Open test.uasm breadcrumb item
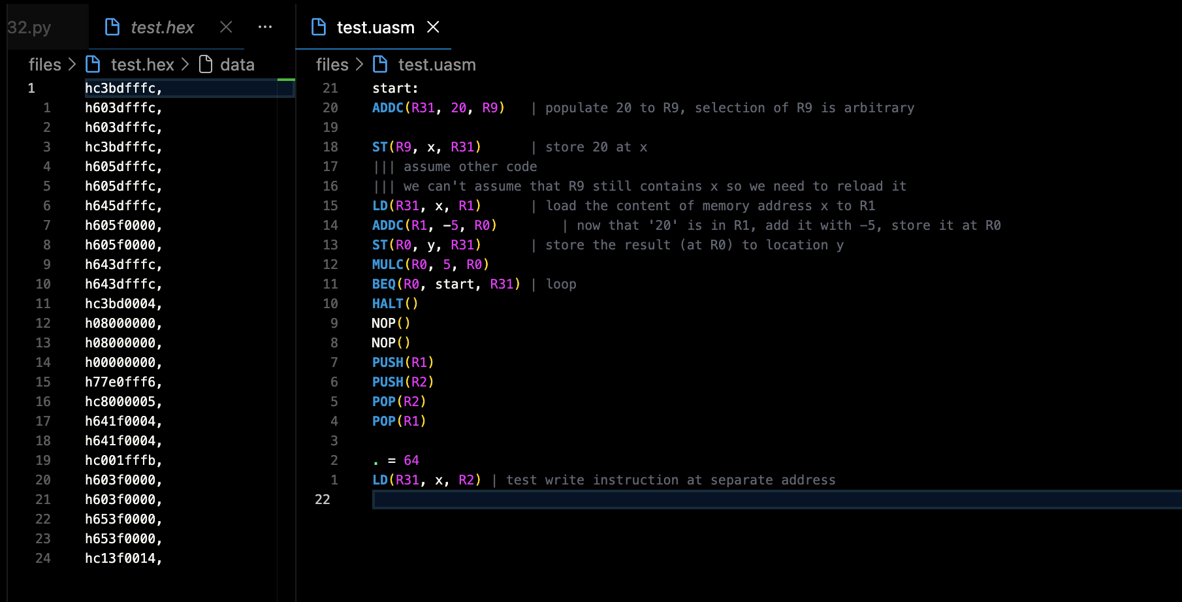The image size is (1182, 602). tap(436, 65)
